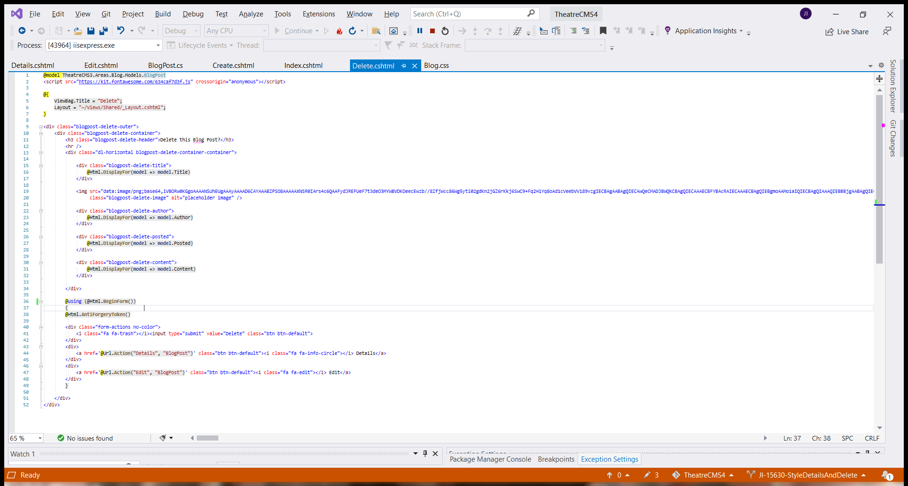Viewport: 908px width, 486px height.
Task: Click the Navigate Backward arrow icon
Action: coord(22,31)
